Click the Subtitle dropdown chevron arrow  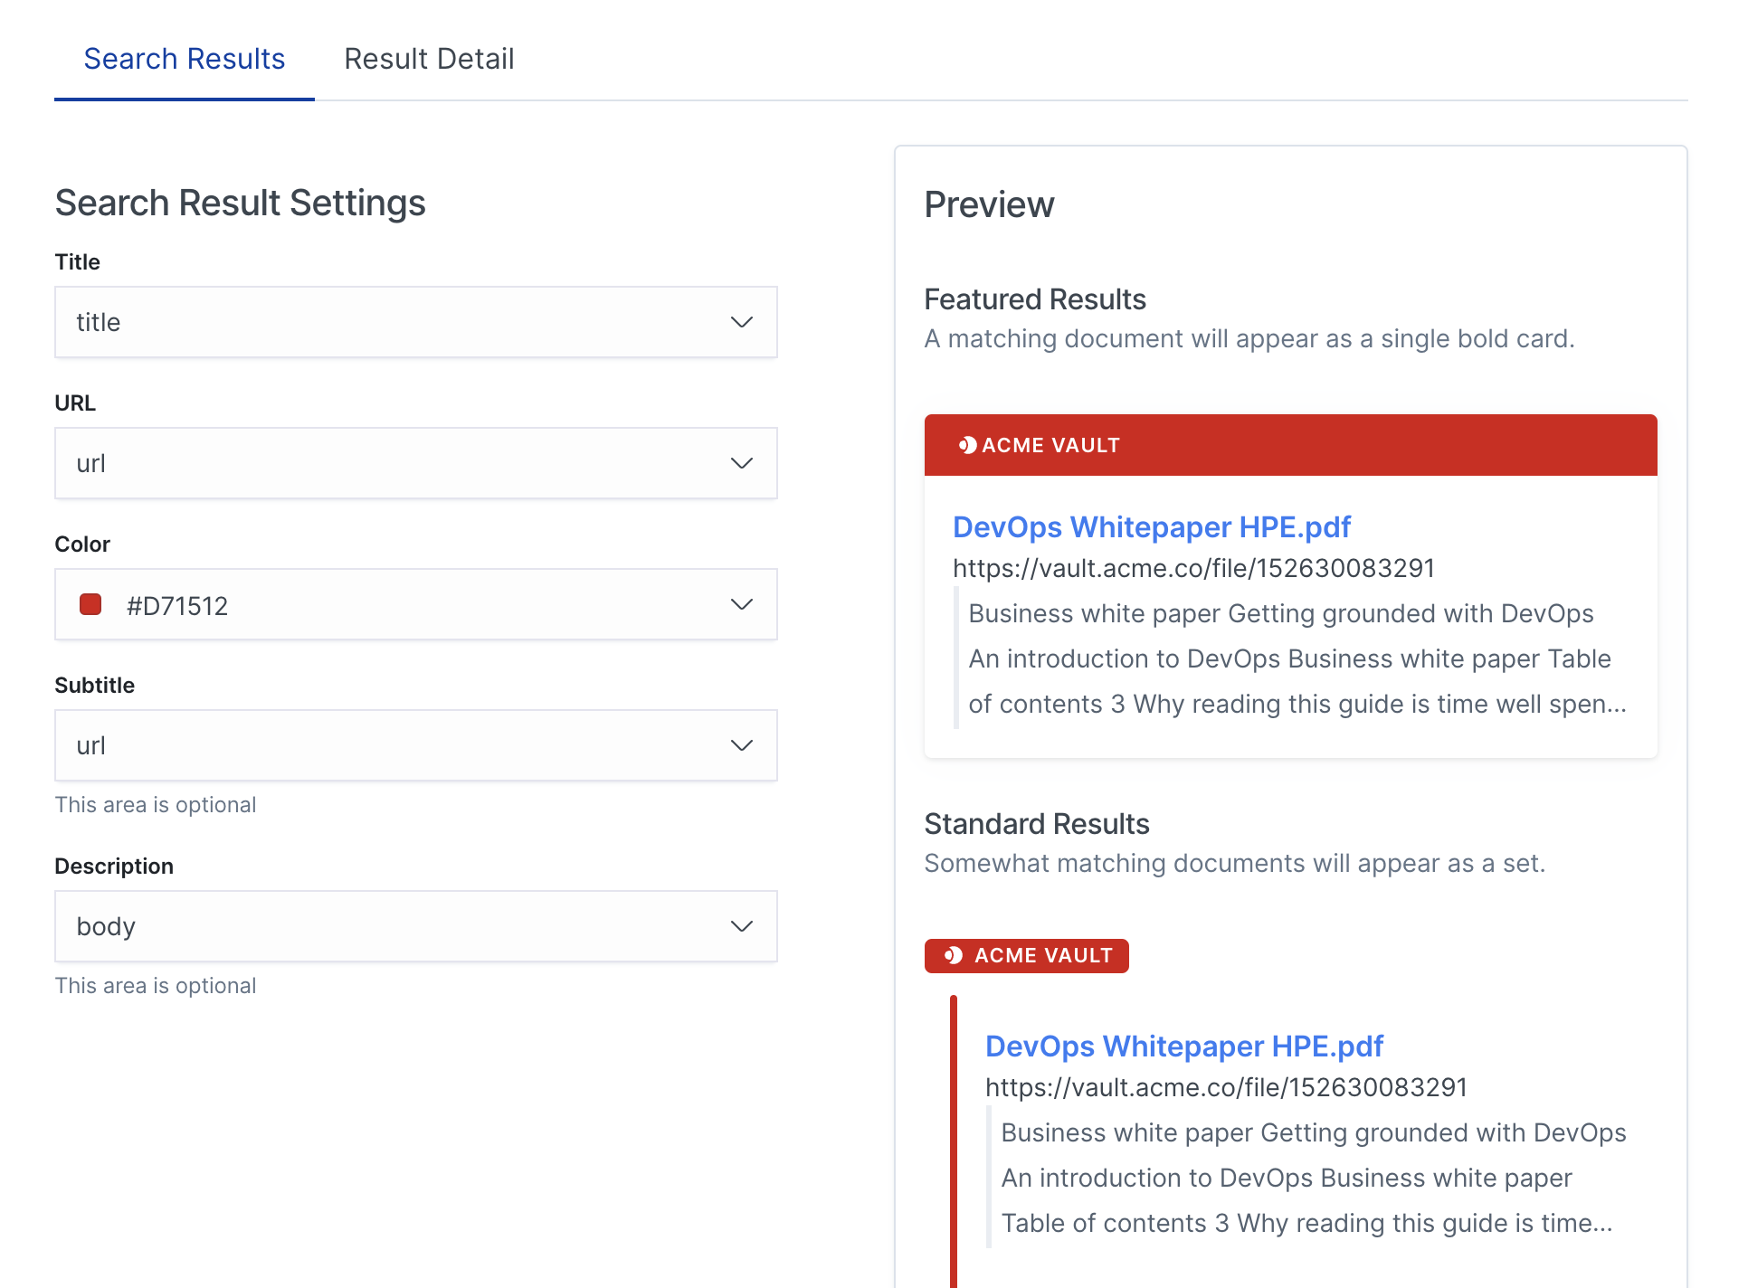coord(741,745)
